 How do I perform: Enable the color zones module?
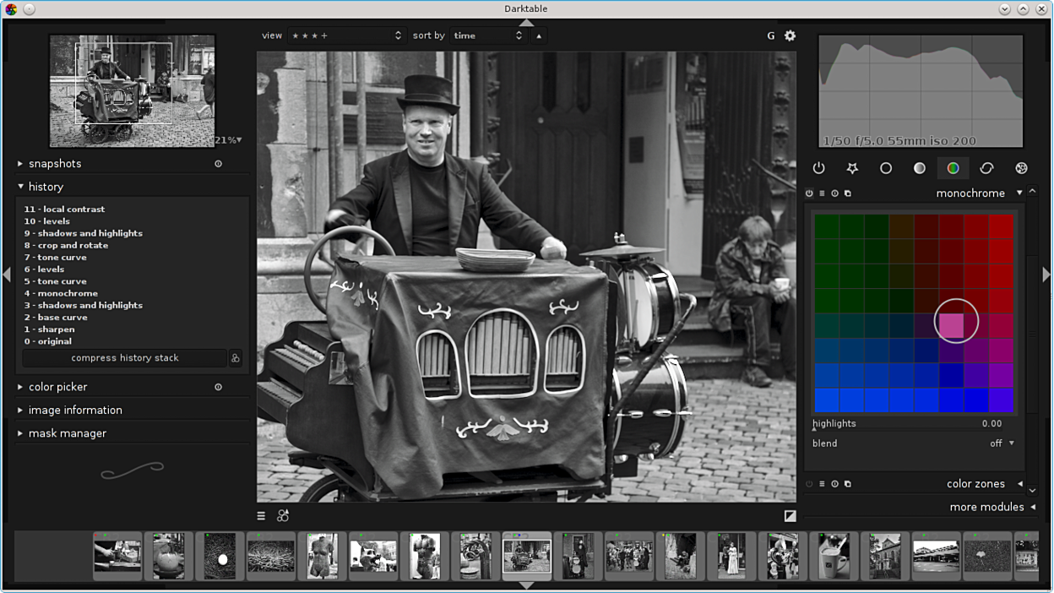click(x=809, y=484)
